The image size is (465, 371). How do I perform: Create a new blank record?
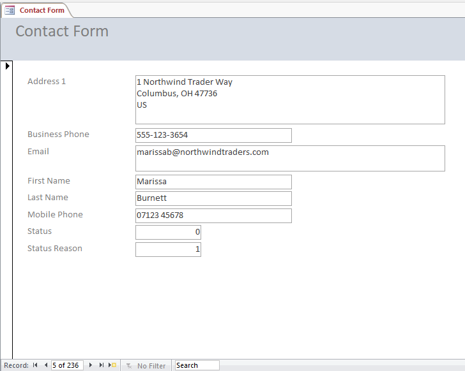(112, 365)
